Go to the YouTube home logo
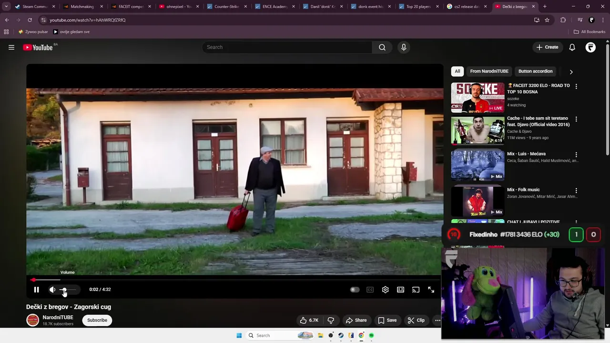The width and height of the screenshot is (610, 343). click(x=38, y=47)
